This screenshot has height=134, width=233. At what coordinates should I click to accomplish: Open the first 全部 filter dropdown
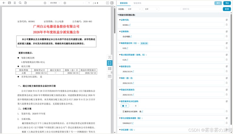coord(134,9)
